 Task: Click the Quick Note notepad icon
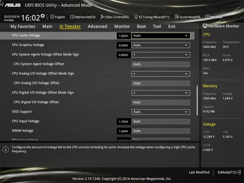coord(177,17)
